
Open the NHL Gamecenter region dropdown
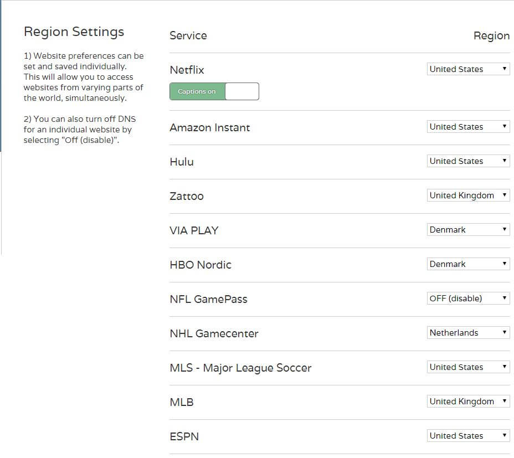click(468, 333)
